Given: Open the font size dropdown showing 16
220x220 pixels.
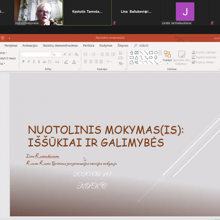Looking at the screenshot, I should tap(61, 55).
